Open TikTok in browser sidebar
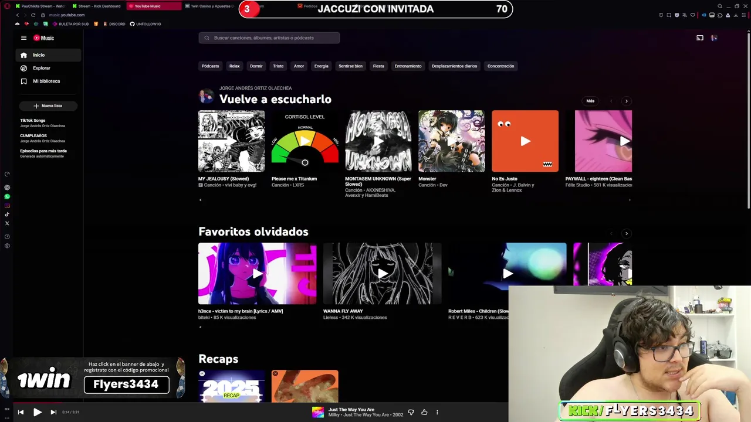Image resolution: width=751 pixels, height=422 pixels. point(7,215)
